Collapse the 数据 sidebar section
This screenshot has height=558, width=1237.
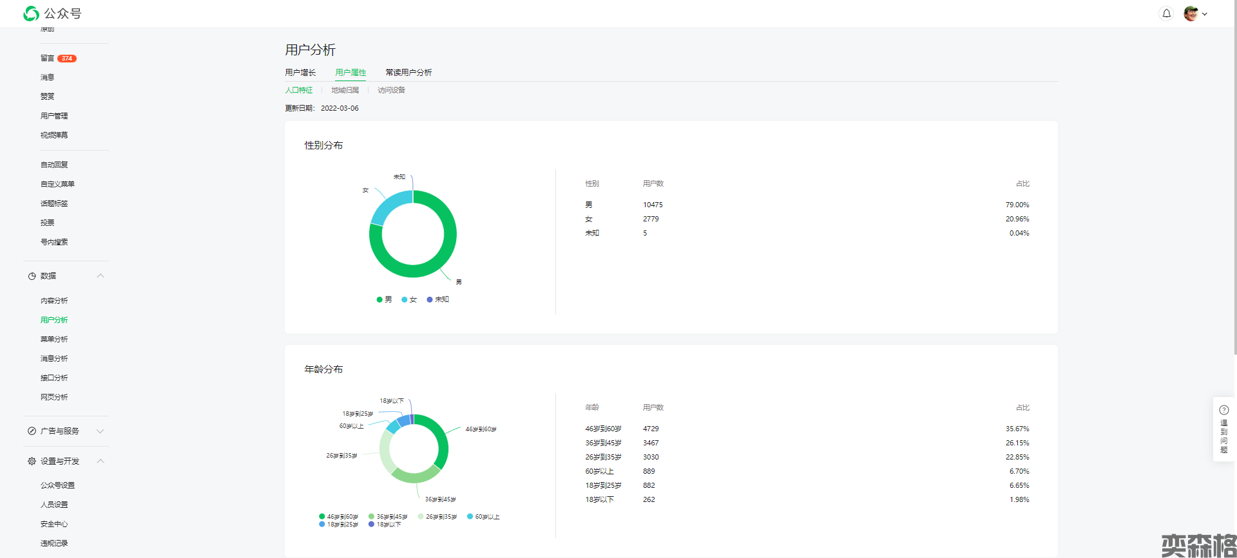[101, 276]
